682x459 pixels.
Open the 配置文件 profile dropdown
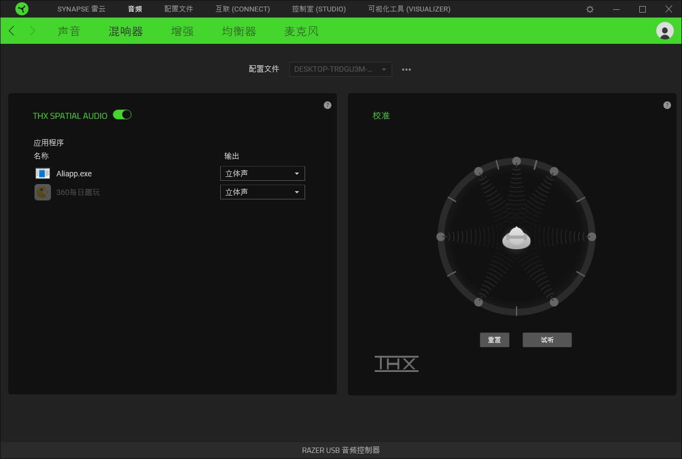click(340, 70)
